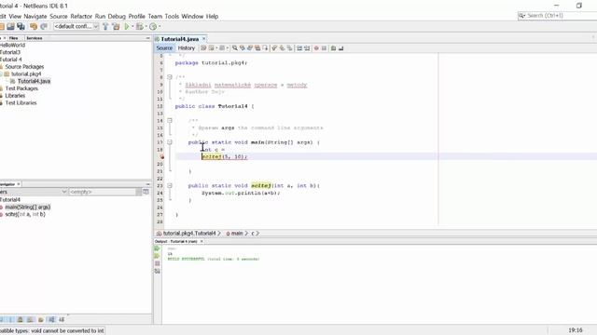Click the Comment editor toolbar icon
This screenshot has width=597, height=335.
click(333, 47)
